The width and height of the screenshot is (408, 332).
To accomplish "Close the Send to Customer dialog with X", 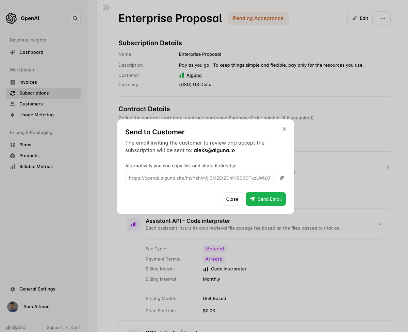I will [284, 129].
